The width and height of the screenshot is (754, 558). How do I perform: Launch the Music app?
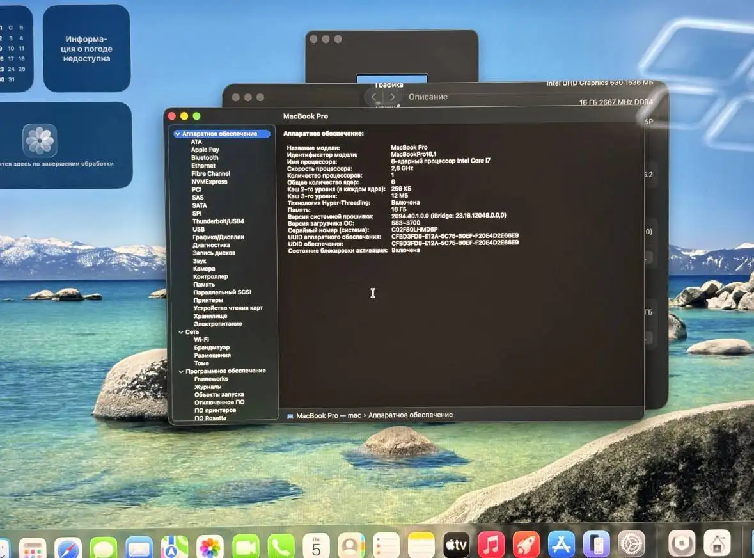(x=491, y=545)
